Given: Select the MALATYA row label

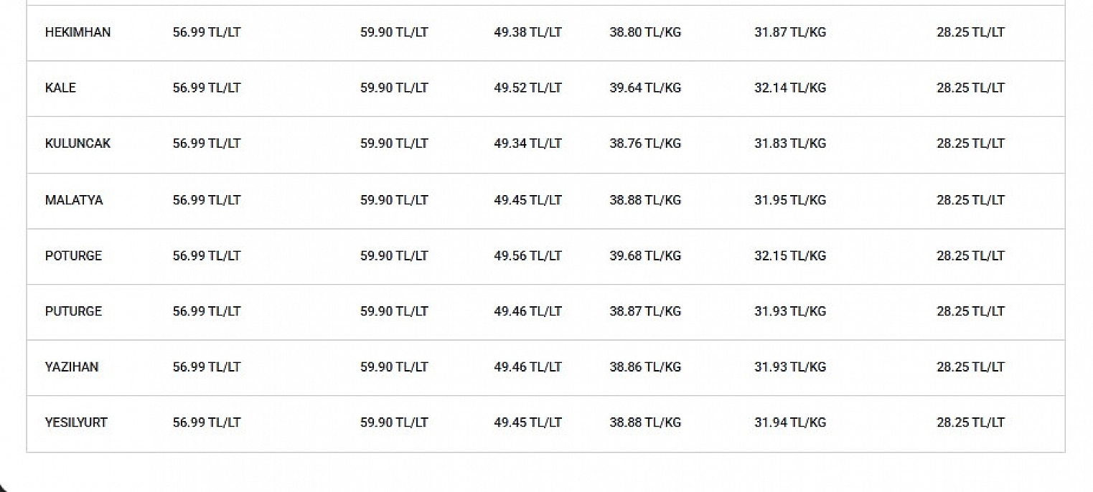Looking at the screenshot, I should coord(74,200).
